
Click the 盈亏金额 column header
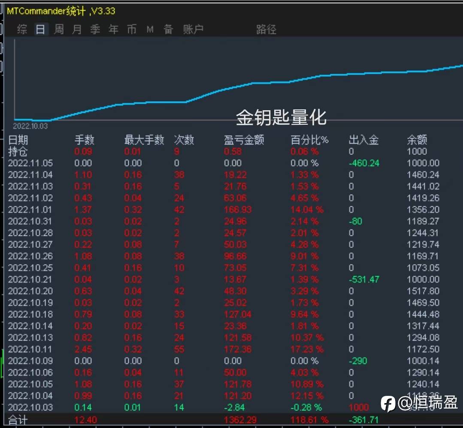tap(244, 140)
